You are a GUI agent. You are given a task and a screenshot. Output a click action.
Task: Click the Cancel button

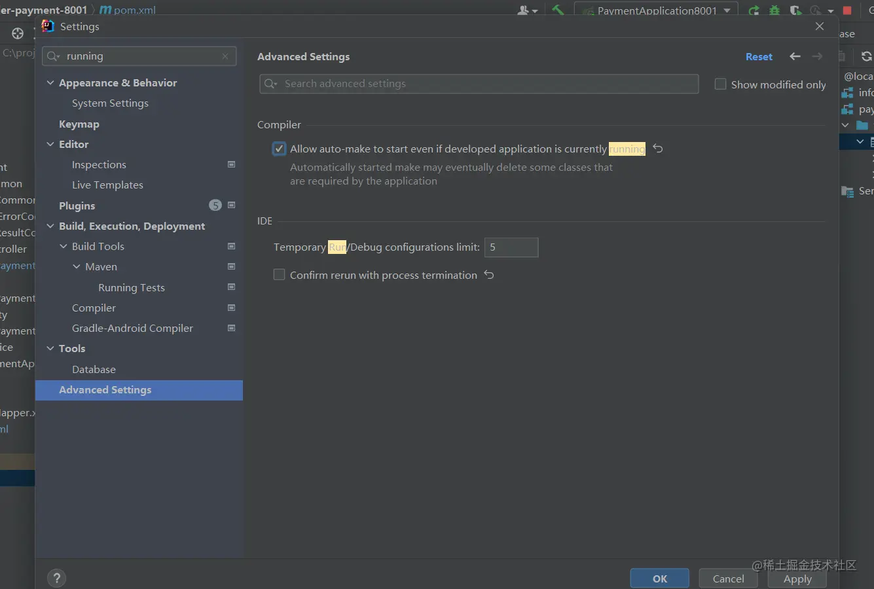pos(728,579)
